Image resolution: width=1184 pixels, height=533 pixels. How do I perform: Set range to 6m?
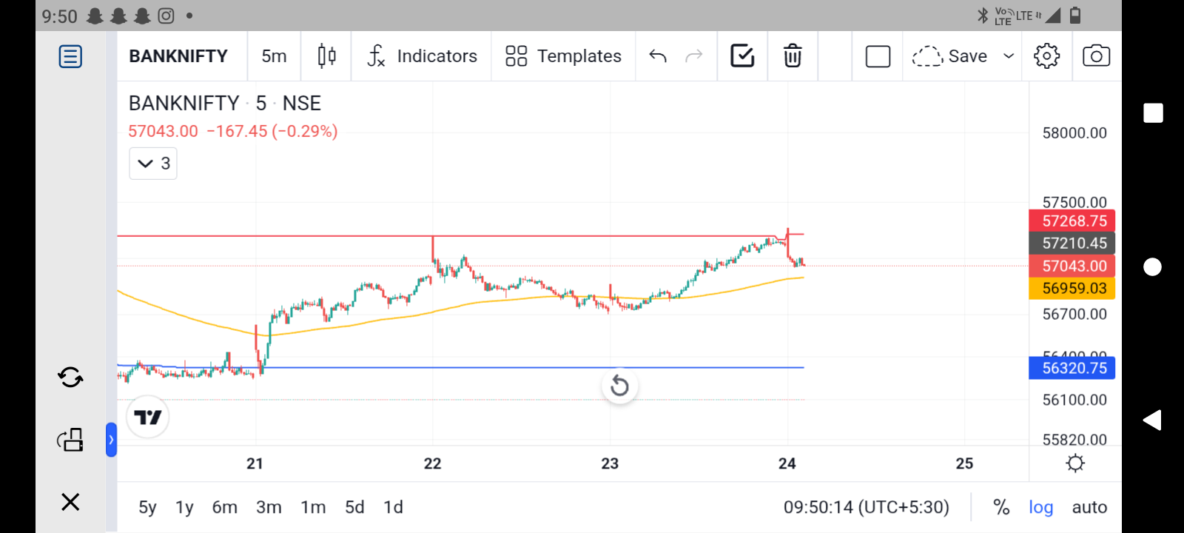(225, 507)
